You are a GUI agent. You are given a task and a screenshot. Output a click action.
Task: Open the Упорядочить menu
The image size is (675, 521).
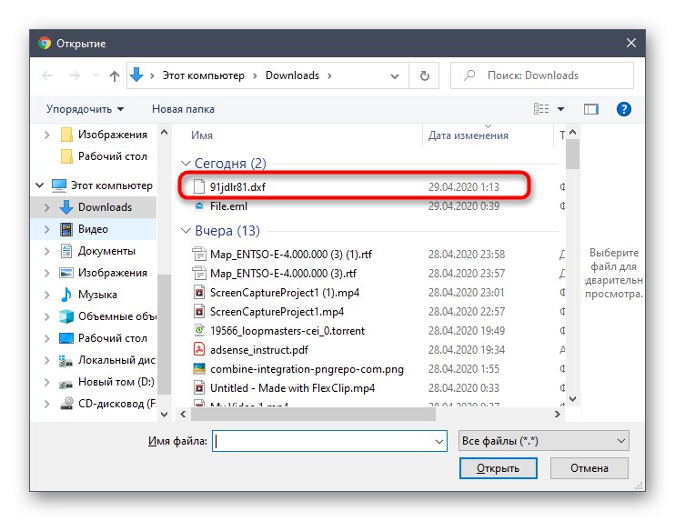(x=85, y=109)
